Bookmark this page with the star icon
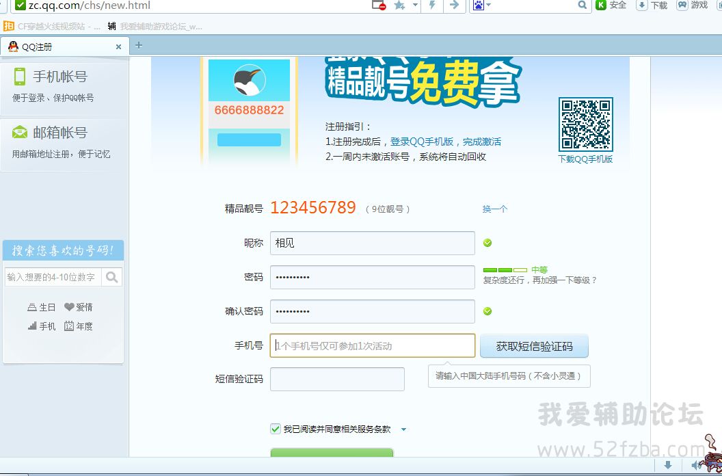The height and width of the screenshot is (476, 722). tap(399, 5)
